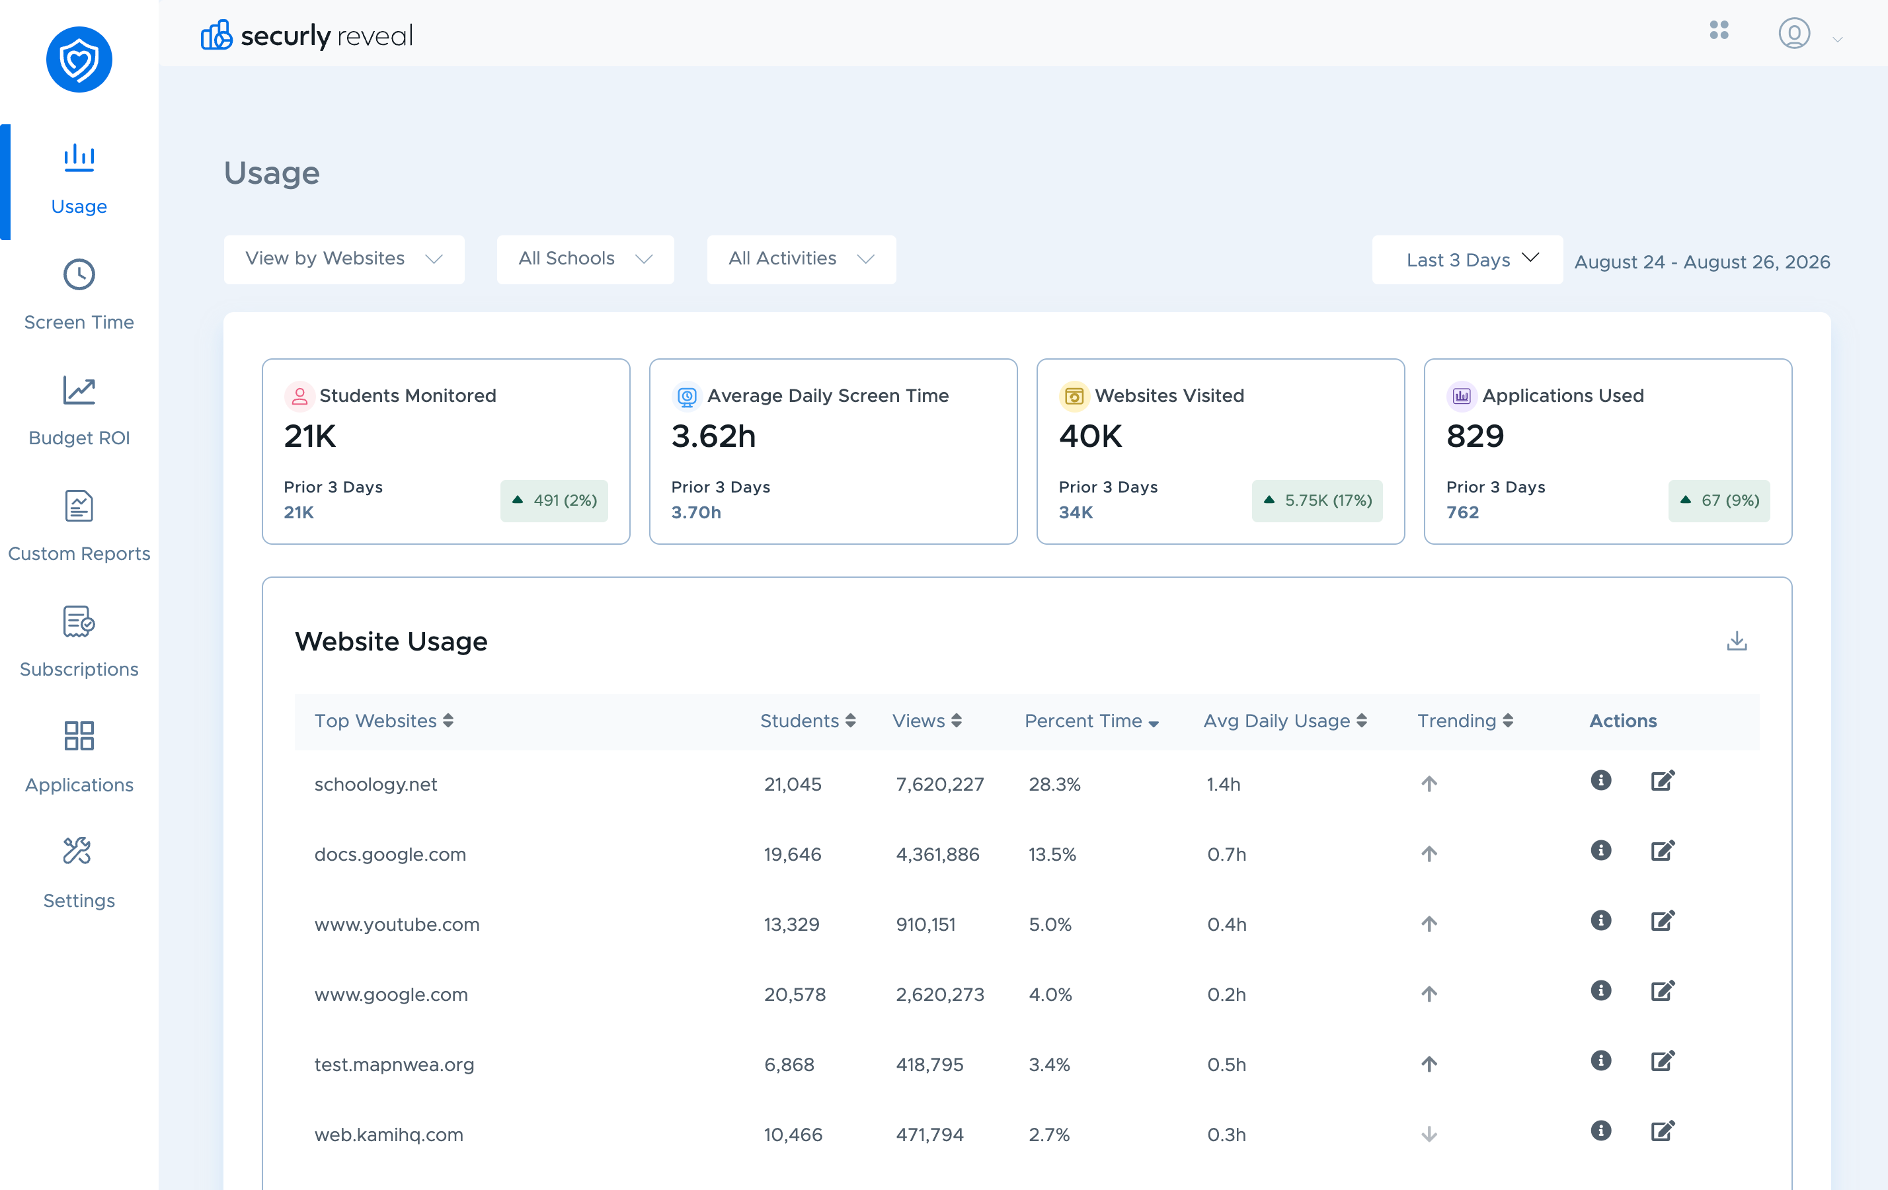Click the 67 (9%) change badge
1888x1190 pixels.
(1719, 500)
